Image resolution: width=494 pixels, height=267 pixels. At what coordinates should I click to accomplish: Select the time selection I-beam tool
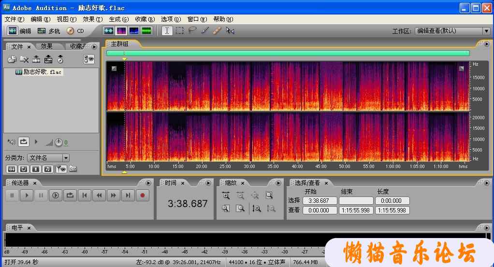[x=167, y=30]
